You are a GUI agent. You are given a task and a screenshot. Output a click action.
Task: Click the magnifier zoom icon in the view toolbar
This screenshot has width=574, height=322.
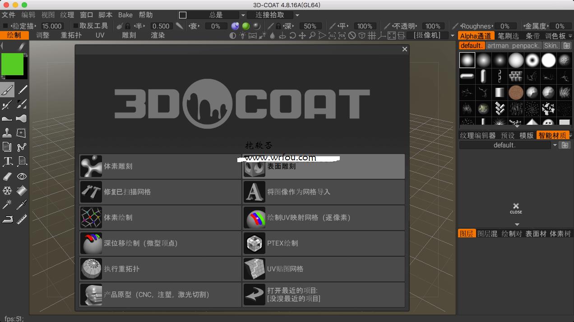(x=312, y=35)
